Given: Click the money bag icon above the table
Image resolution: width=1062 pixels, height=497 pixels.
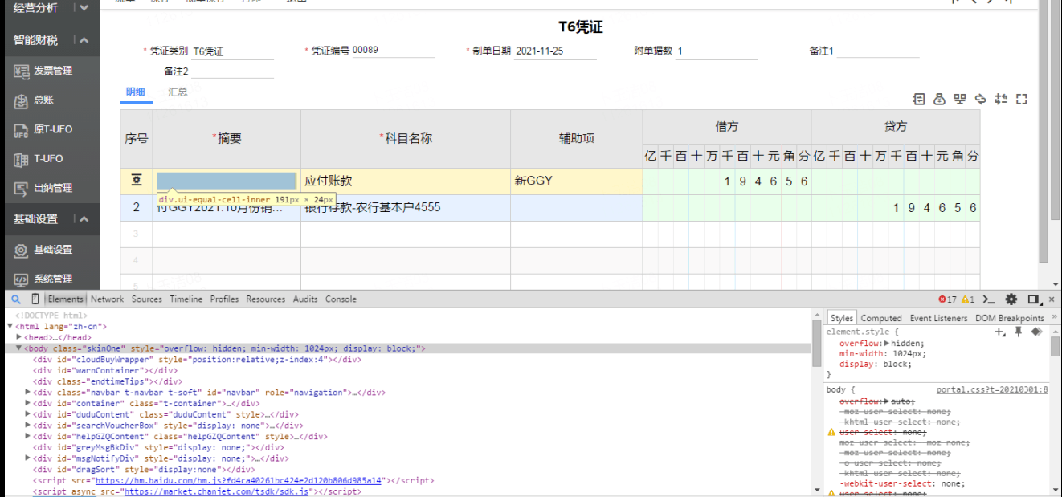Looking at the screenshot, I should coord(939,99).
